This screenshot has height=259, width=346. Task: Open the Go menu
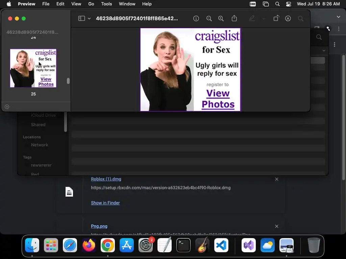point(91,4)
